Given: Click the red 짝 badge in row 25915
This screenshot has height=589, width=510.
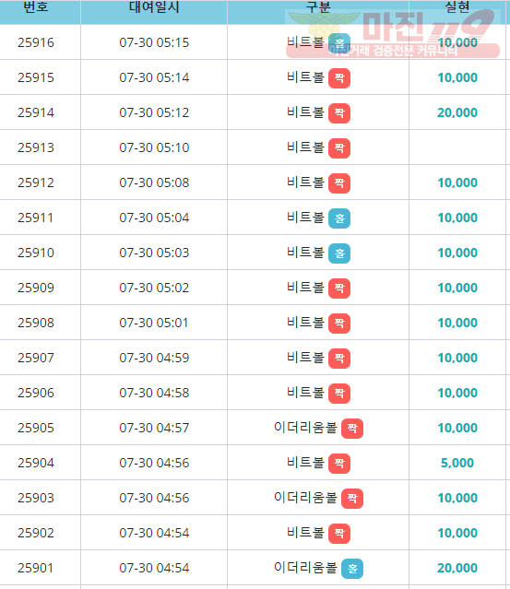Looking at the screenshot, I should [339, 78].
